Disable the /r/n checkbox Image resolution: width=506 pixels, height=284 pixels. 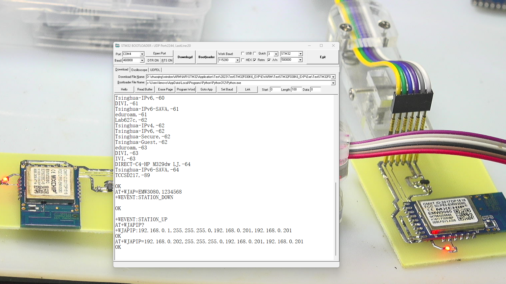tap(269, 60)
